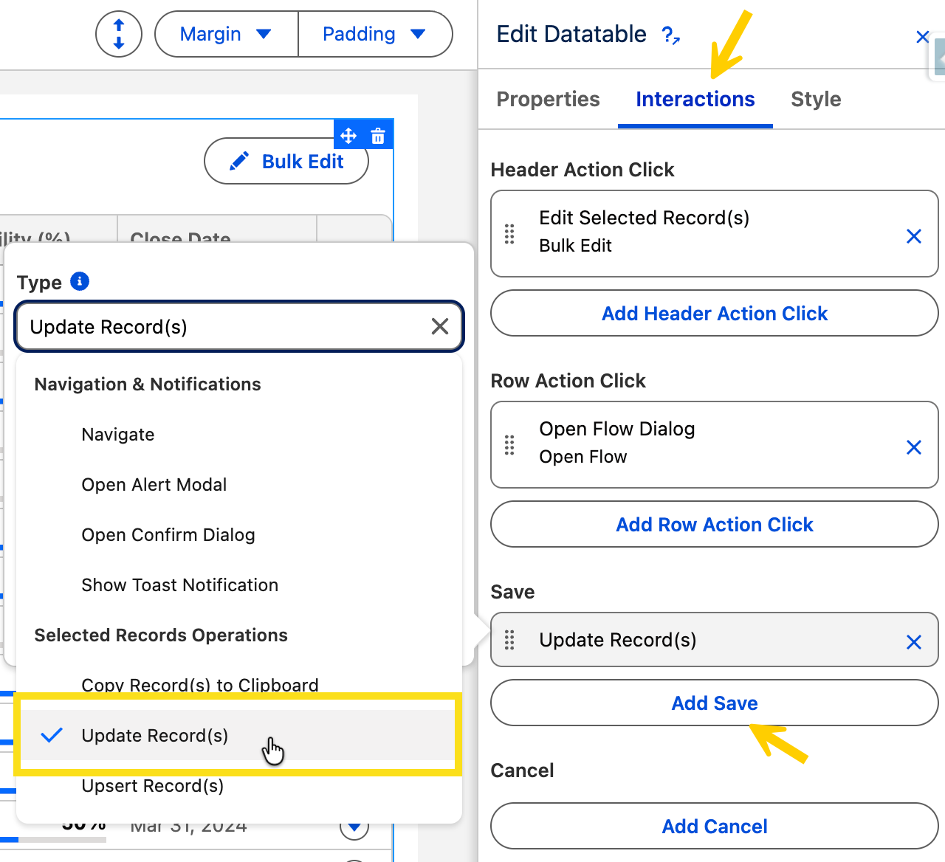Click the Type info icon
945x862 pixels.
point(80,281)
